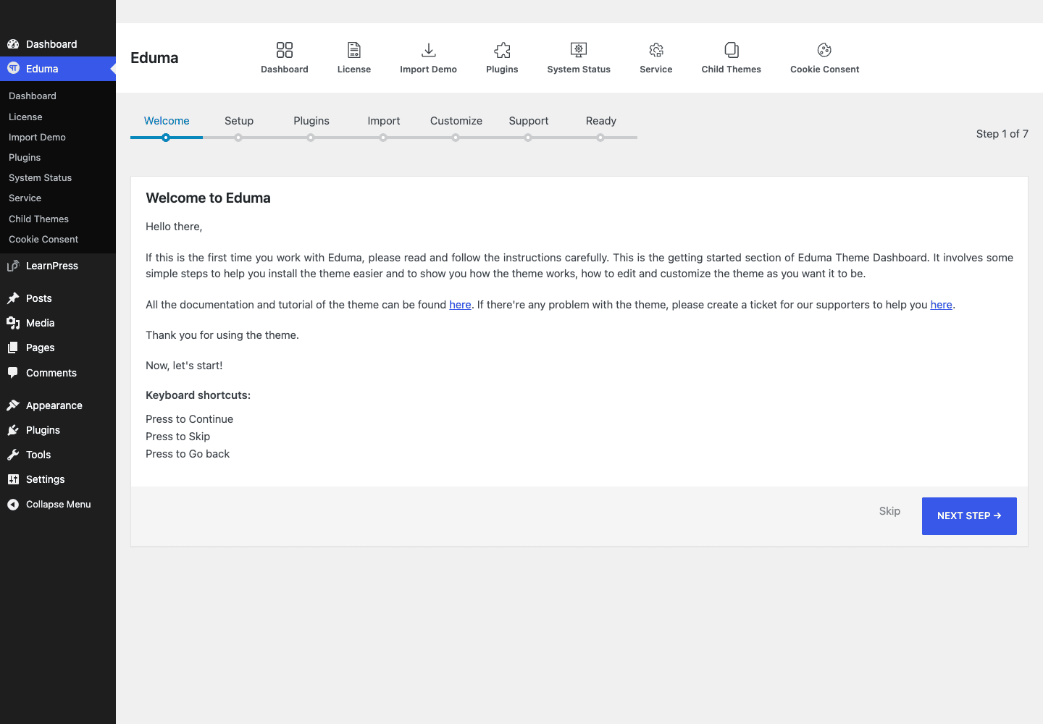Image resolution: width=1043 pixels, height=724 pixels.
Task: Switch to the Welcome wizard step
Action: (x=167, y=121)
